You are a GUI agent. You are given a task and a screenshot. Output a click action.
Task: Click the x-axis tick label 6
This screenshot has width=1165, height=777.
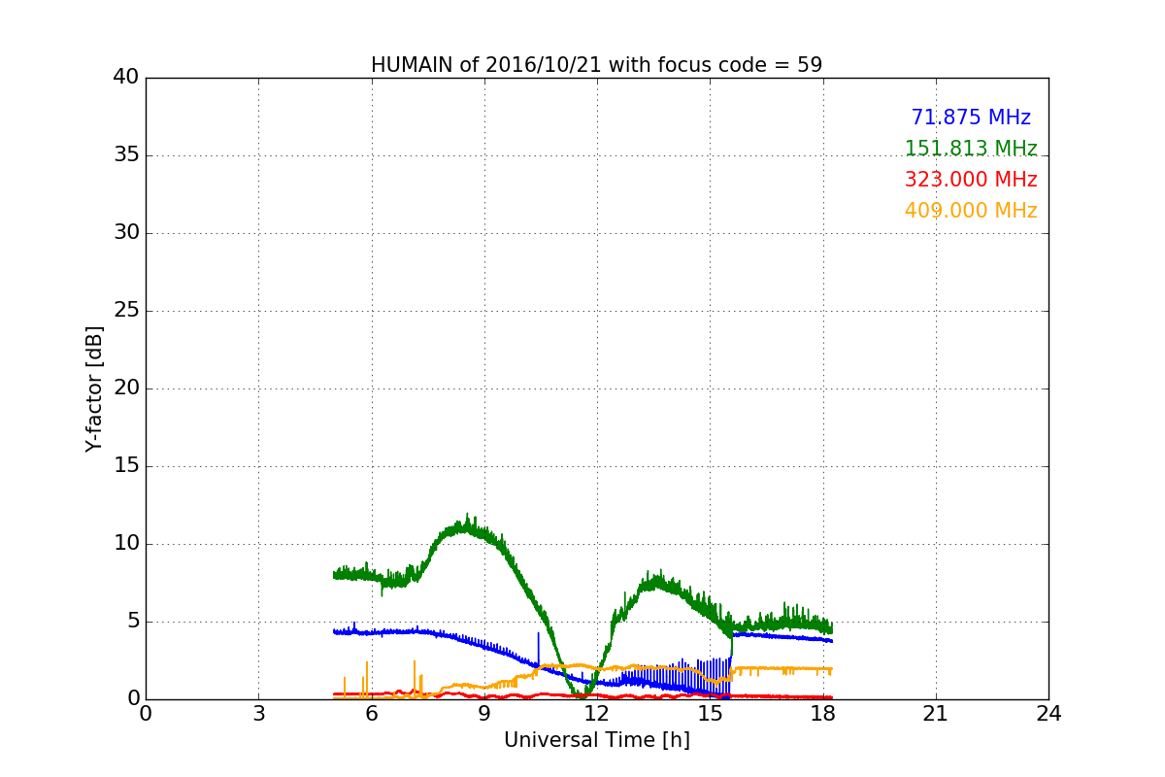pyautogui.click(x=372, y=713)
